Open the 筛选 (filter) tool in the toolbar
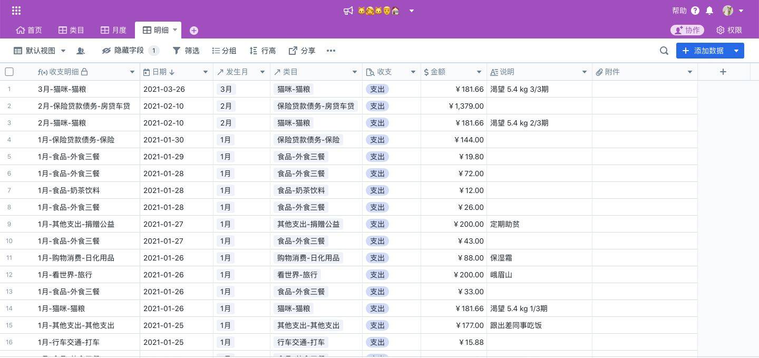This screenshot has height=358, width=759. 185,51
